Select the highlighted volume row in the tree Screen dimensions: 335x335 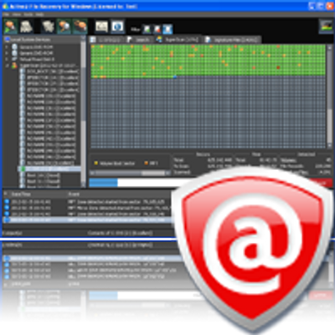(49, 169)
